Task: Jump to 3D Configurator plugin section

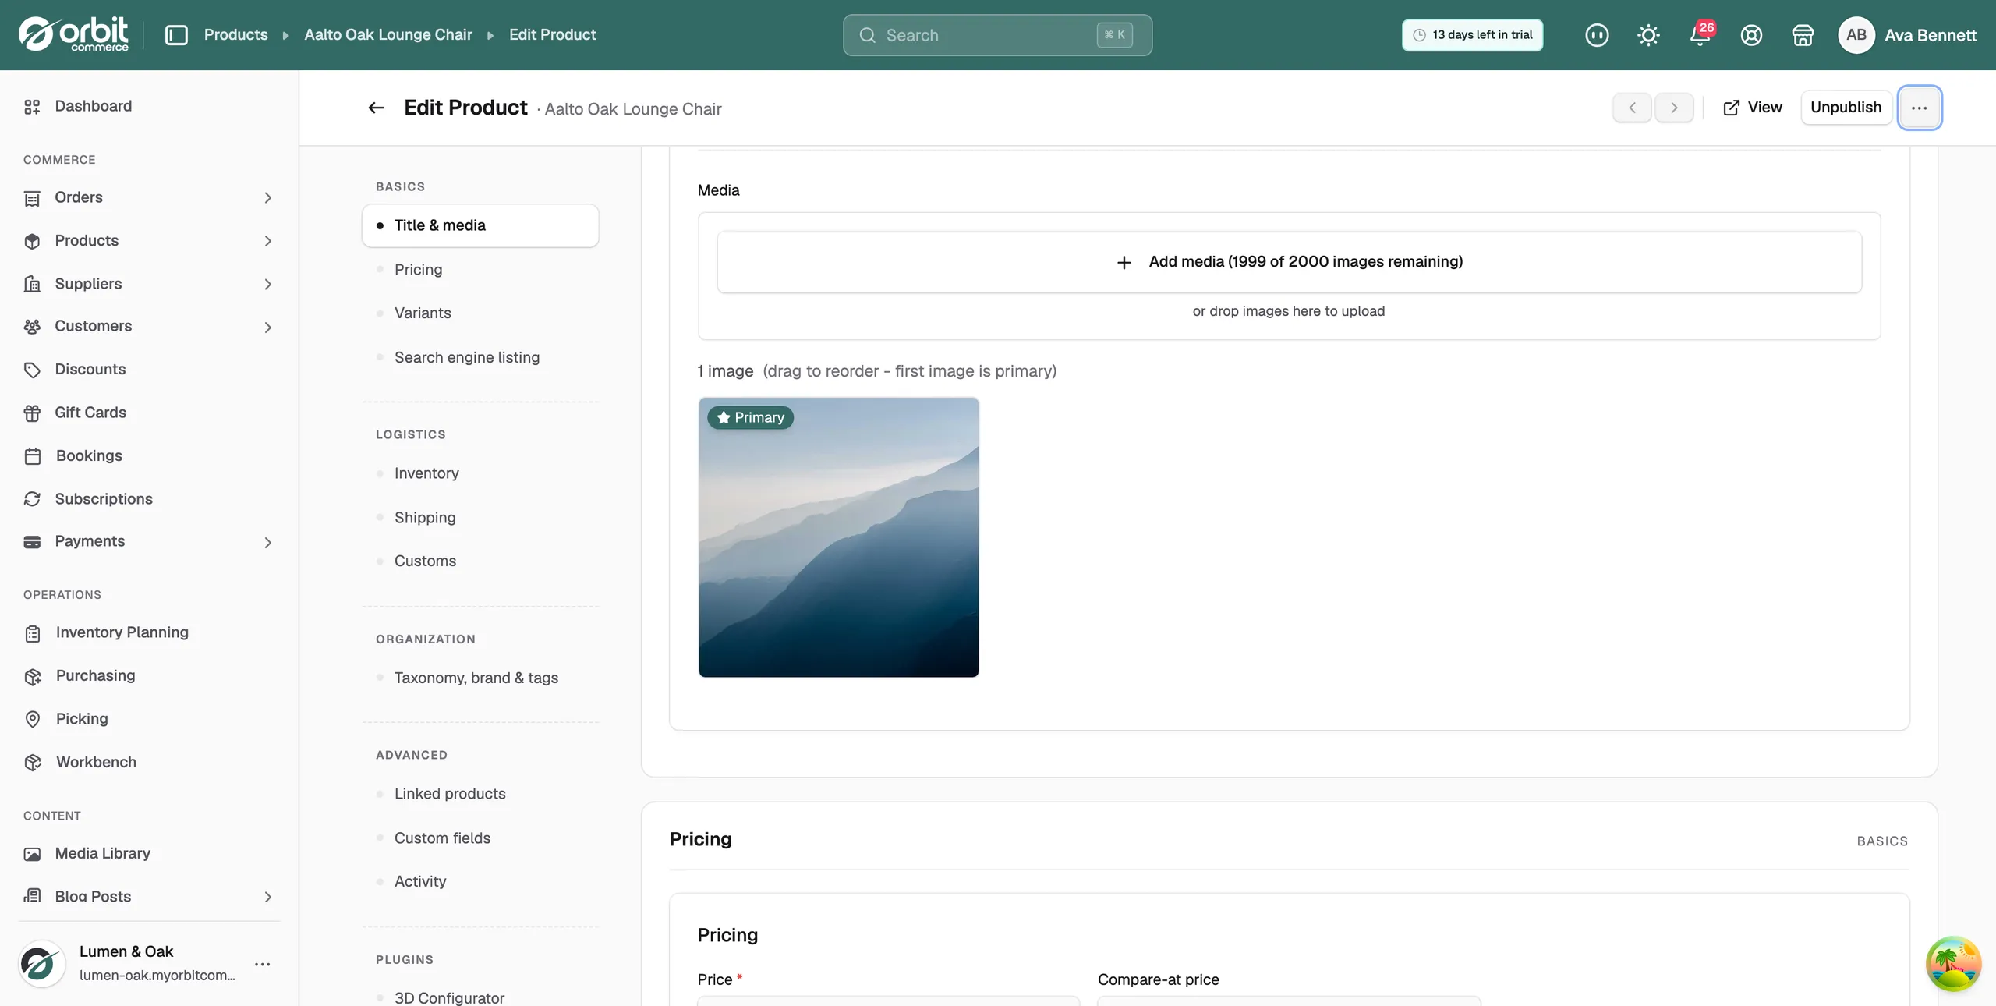Action: pos(448,997)
